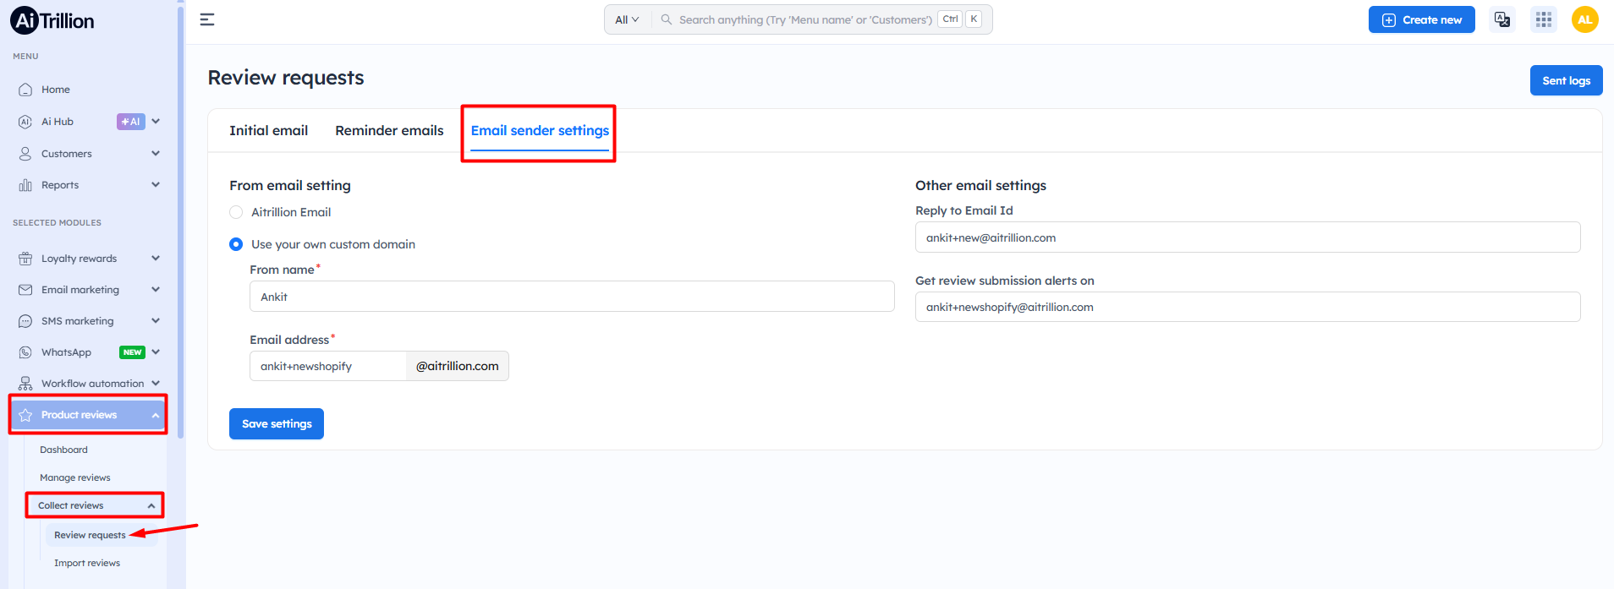Image resolution: width=1614 pixels, height=589 pixels.
Task: Click the WhatsApp icon in sidebar
Action: (x=25, y=352)
